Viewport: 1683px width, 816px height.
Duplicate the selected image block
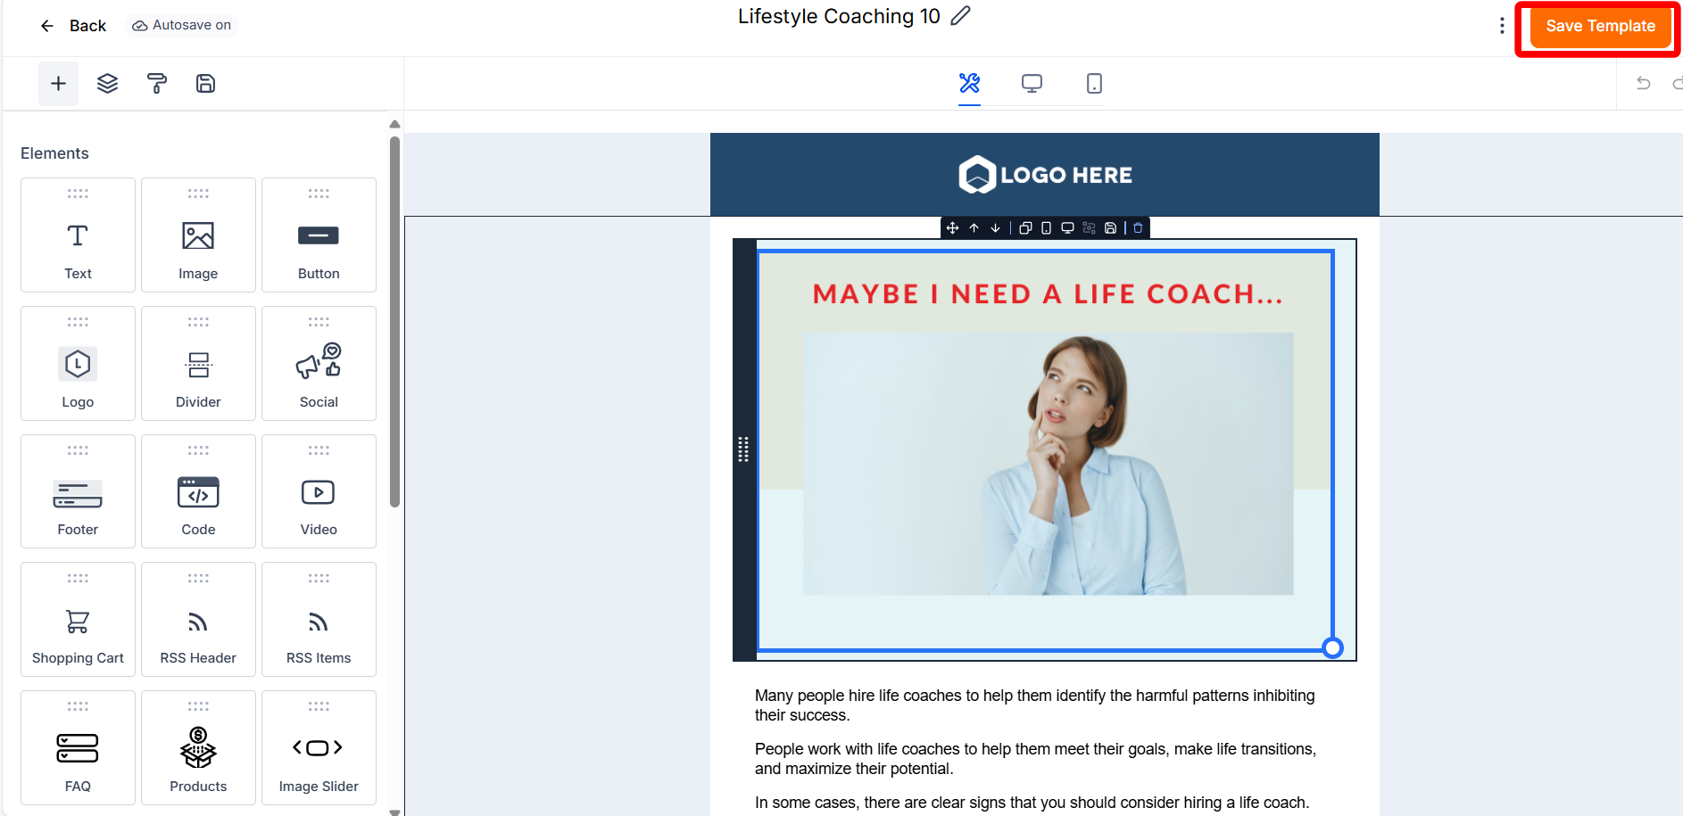click(x=1025, y=228)
